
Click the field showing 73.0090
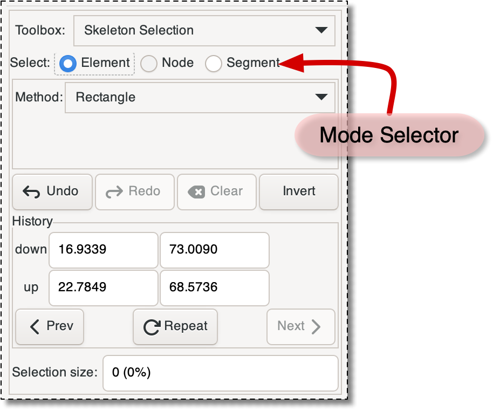tap(214, 250)
